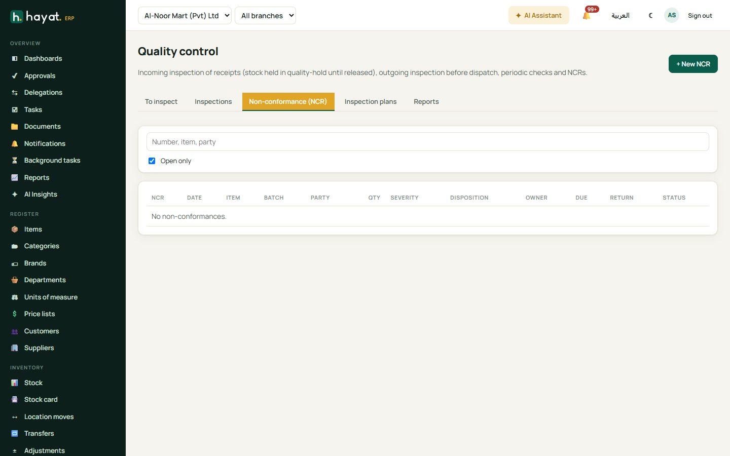The width and height of the screenshot is (730, 456).
Task: Uncheck the Open only checkbox
Action: click(x=152, y=161)
